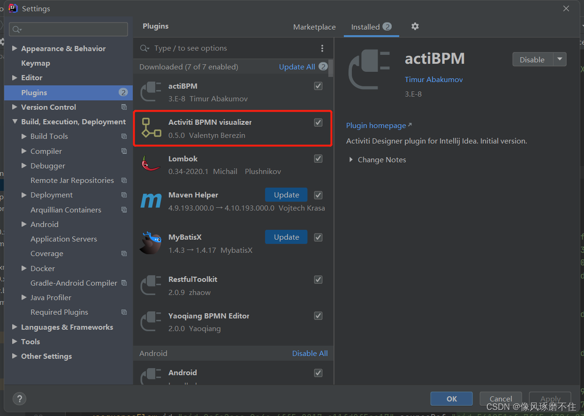Update the MyBatisX plugin
This screenshot has height=416, width=584.
click(x=286, y=237)
